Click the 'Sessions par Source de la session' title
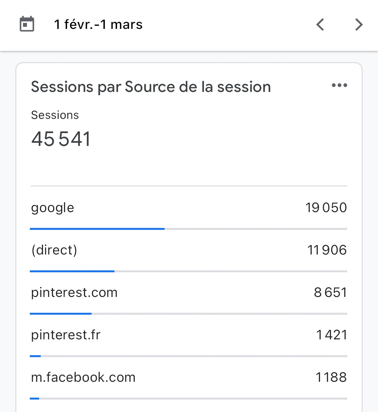Image resolution: width=378 pixels, height=412 pixels. [x=151, y=87]
